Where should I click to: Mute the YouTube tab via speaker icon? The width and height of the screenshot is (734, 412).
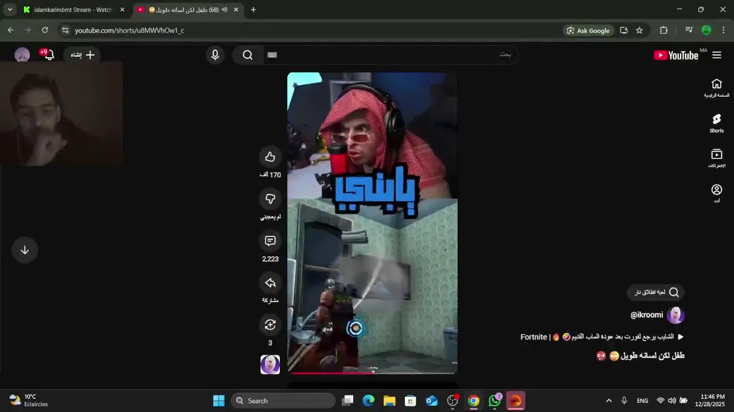(224, 10)
